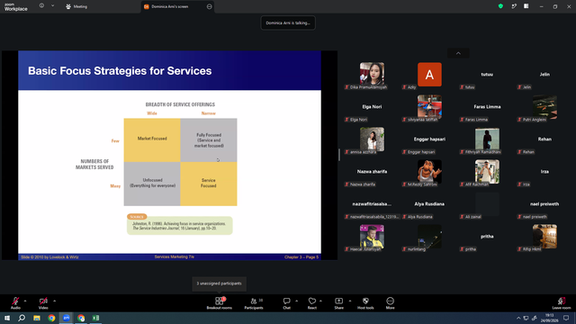Image resolution: width=576 pixels, height=324 pixels.
Task: Toggle microphone with Audio button
Action: tap(15, 303)
